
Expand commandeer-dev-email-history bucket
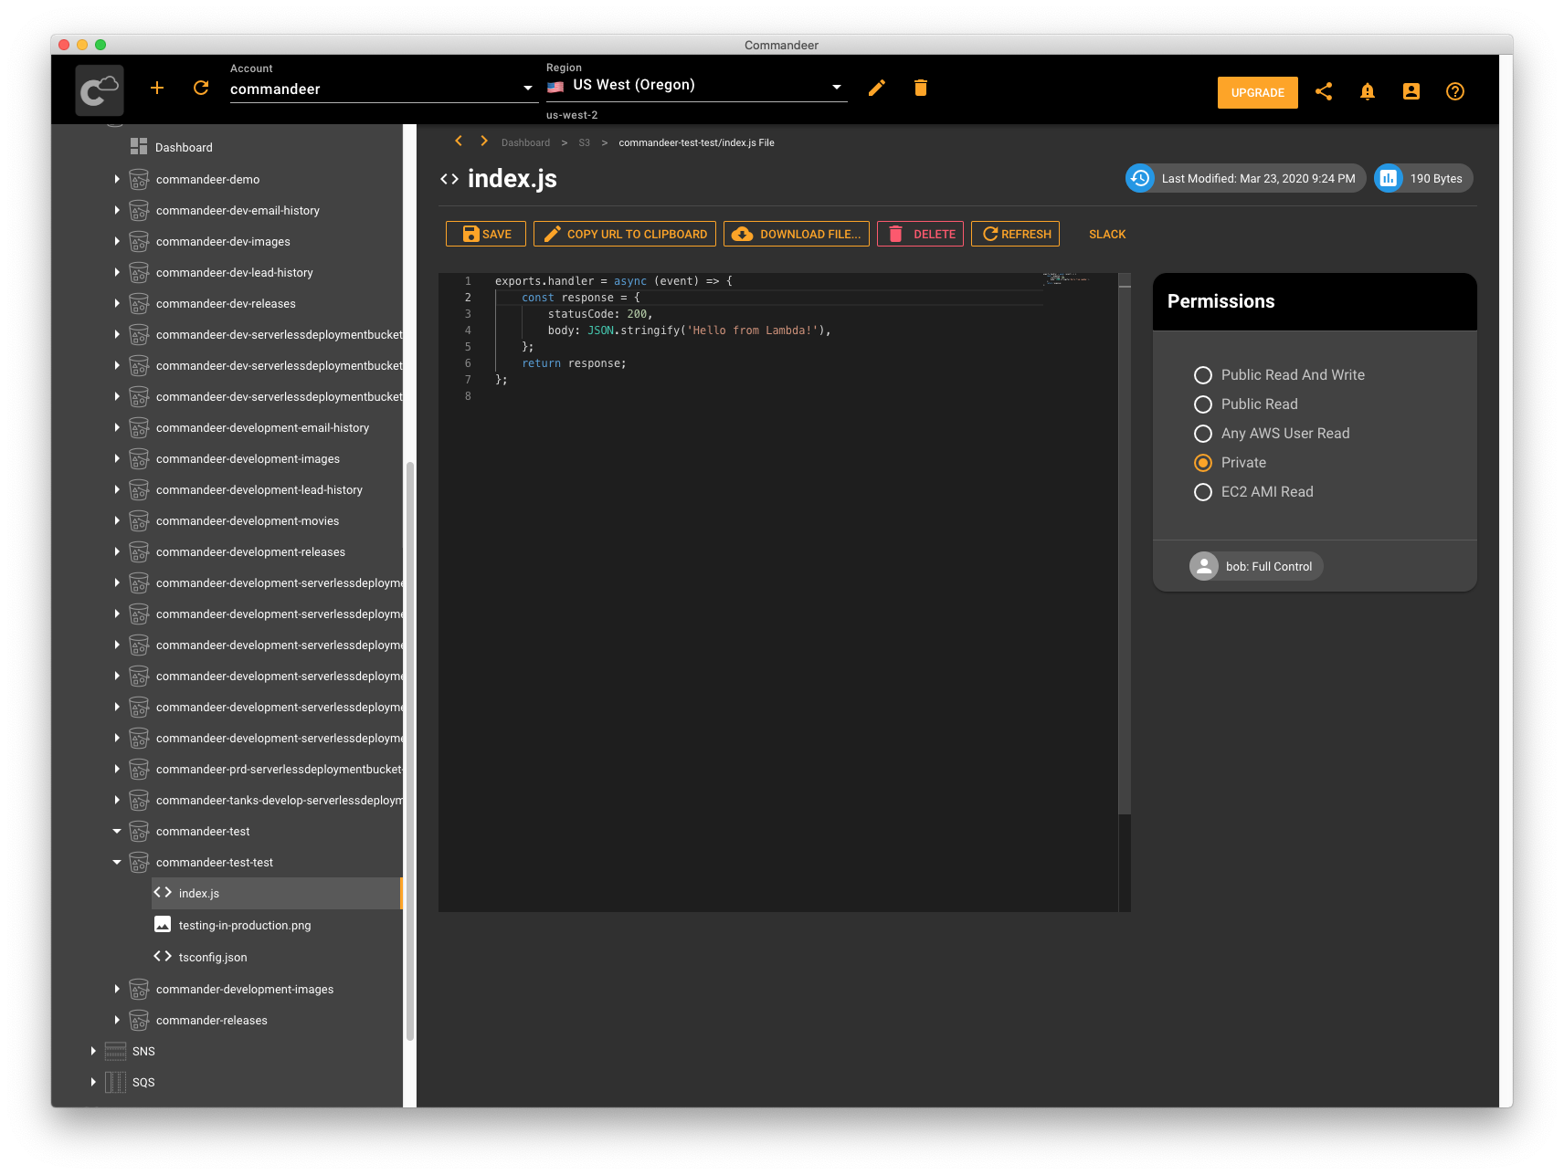[x=117, y=210]
